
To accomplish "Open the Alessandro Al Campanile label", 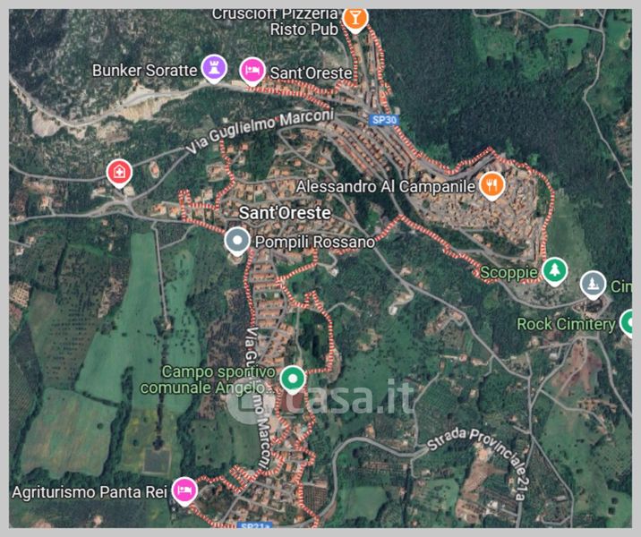I will click(386, 187).
